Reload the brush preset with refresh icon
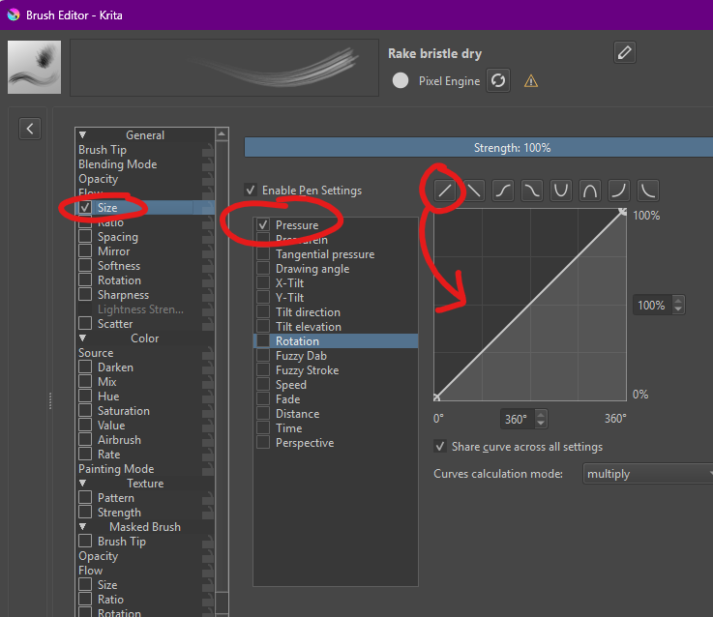The height and width of the screenshot is (617, 713). pyautogui.click(x=498, y=80)
